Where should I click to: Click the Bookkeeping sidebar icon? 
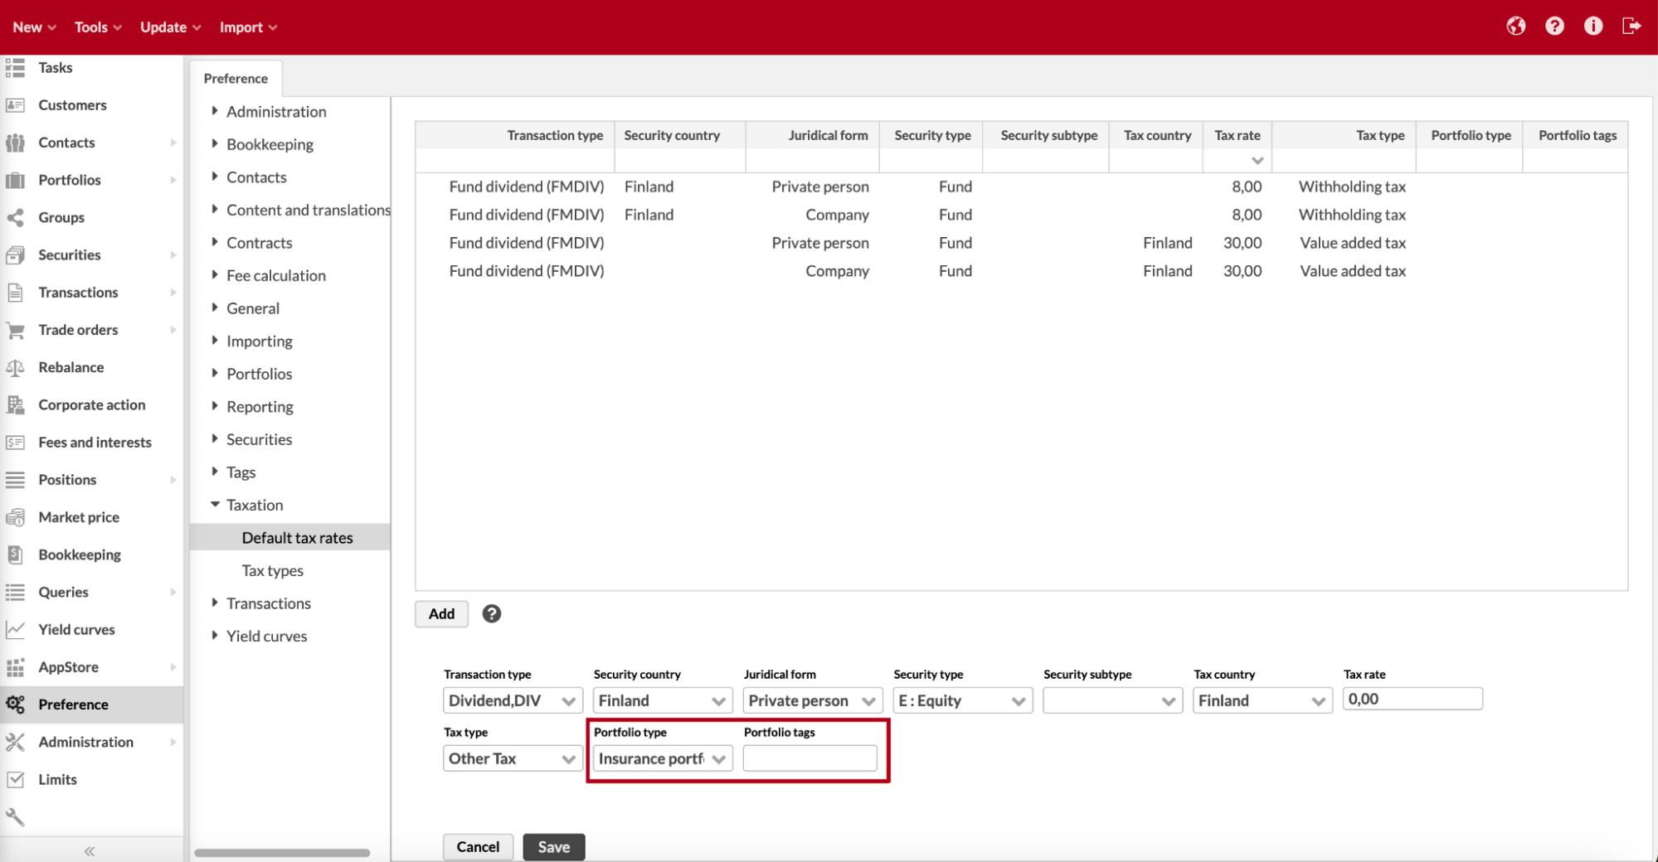15,554
